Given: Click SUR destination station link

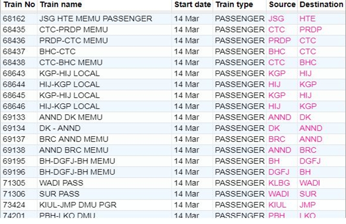Looking at the screenshot, I should point(308,194).
